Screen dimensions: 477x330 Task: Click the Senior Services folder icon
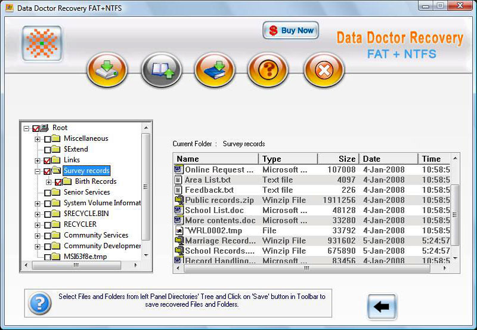(x=56, y=192)
